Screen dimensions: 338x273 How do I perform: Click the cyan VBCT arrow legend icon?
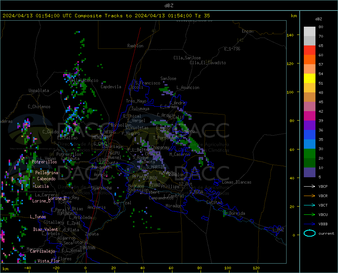tap(309, 205)
